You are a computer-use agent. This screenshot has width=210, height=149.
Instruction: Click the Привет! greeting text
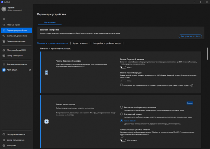click(11, 8)
